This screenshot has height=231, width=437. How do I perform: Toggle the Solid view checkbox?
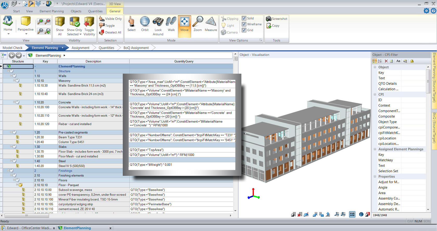(244, 18)
